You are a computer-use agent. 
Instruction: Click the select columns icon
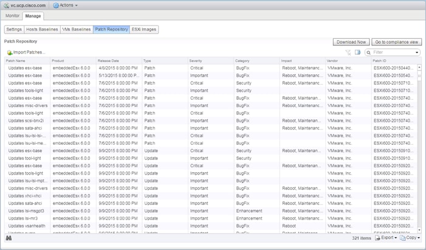pos(357,52)
